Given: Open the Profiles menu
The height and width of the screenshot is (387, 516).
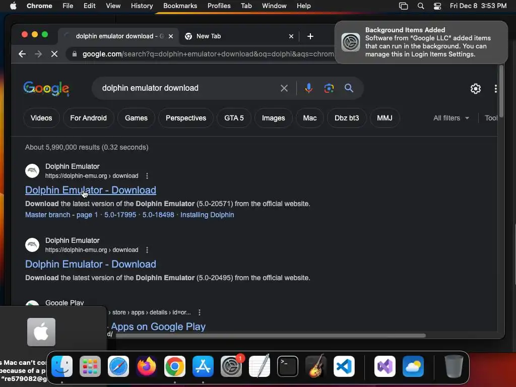Looking at the screenshot, I should point(219,6).
